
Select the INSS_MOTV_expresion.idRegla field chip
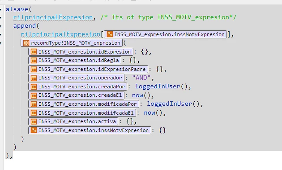(x=75, y=60)
